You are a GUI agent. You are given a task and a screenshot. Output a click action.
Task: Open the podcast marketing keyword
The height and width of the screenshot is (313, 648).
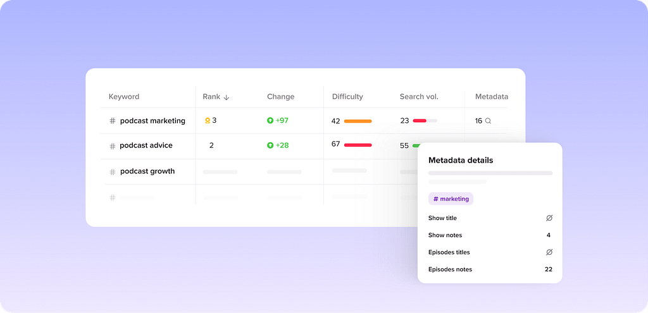tap(153, 121)
